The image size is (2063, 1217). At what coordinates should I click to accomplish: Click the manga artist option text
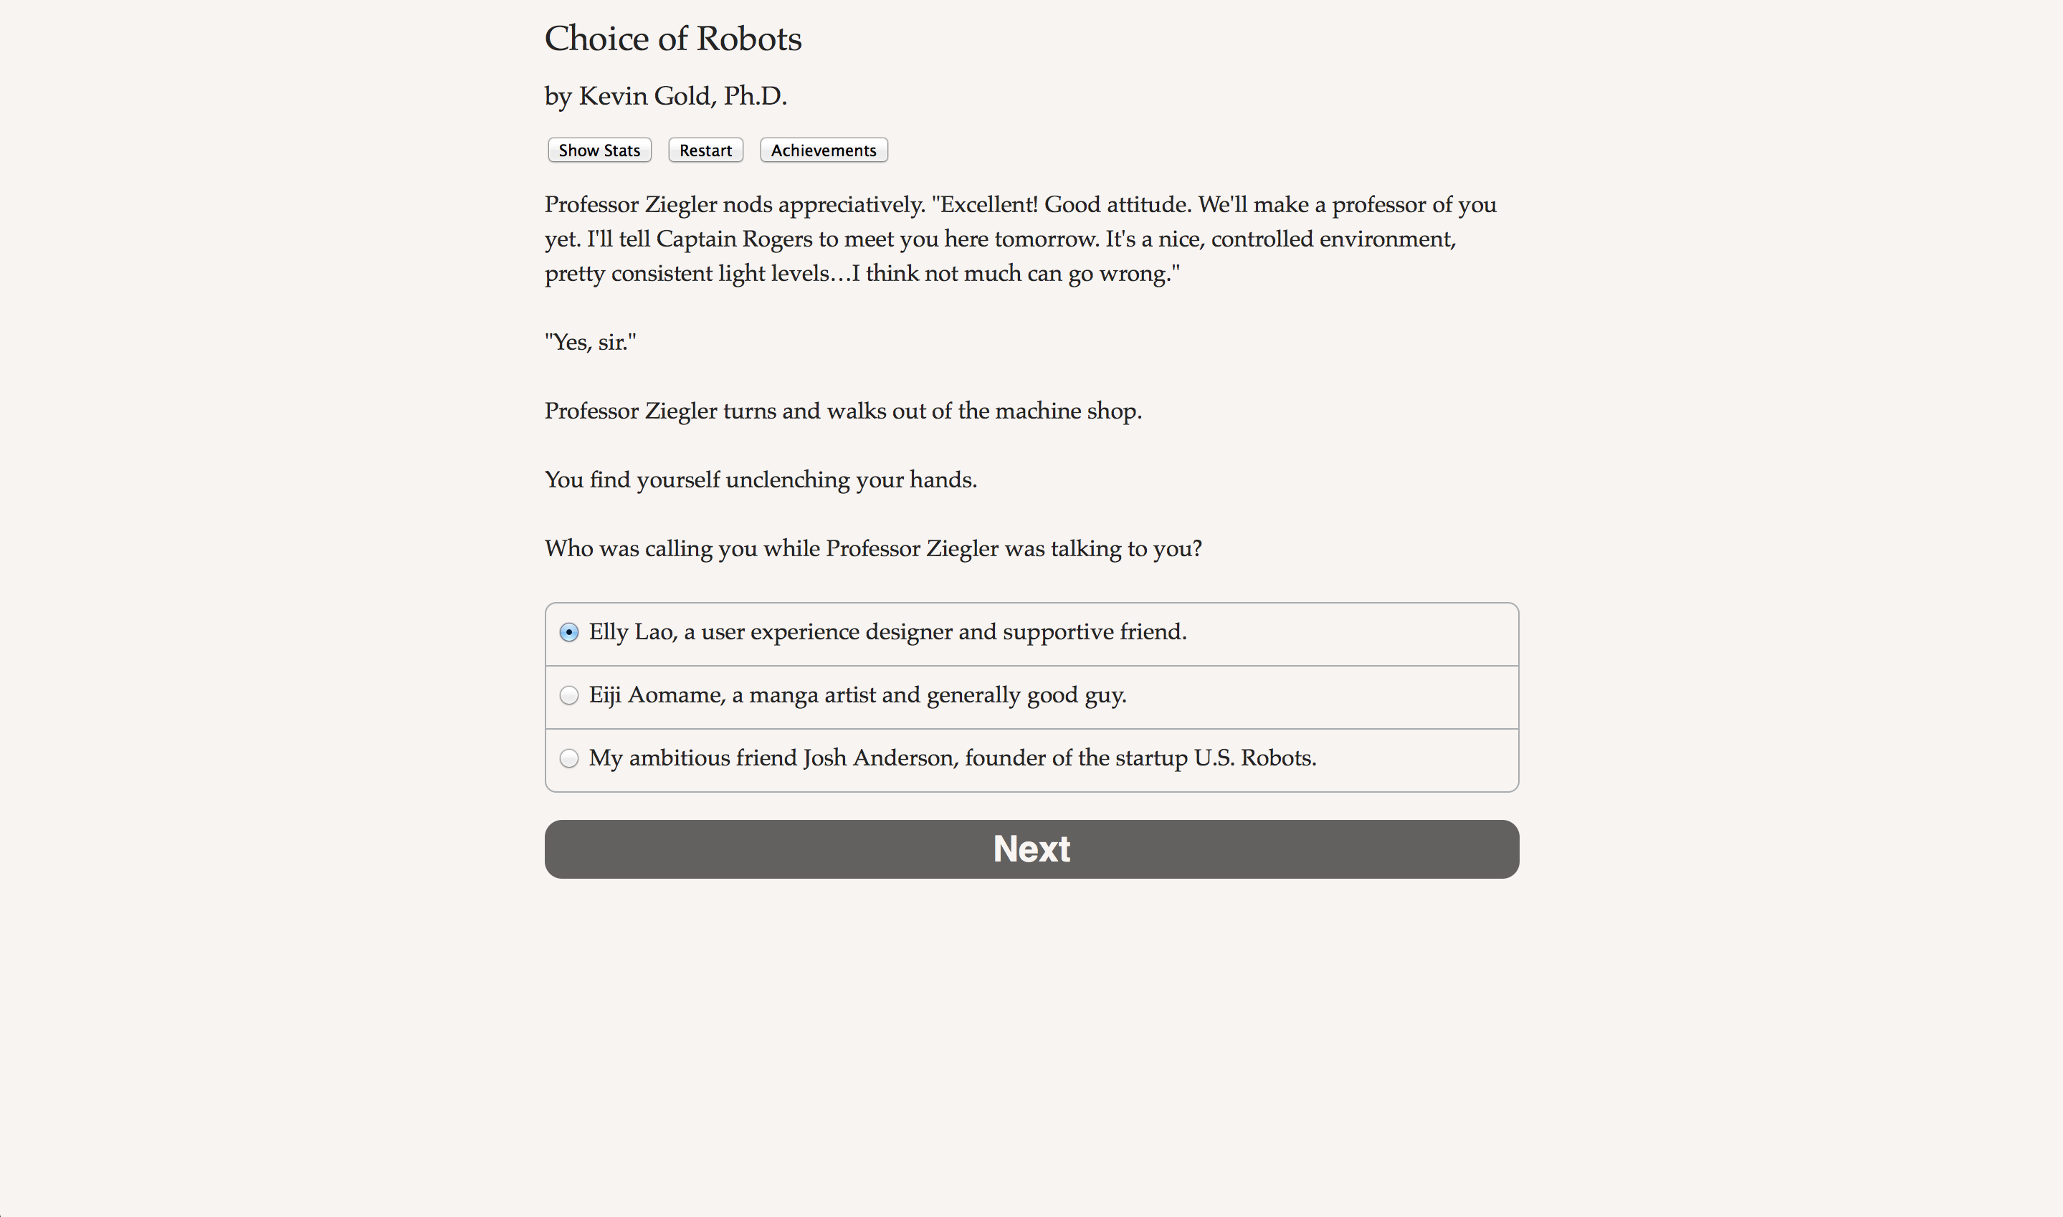tap(857, 695)
